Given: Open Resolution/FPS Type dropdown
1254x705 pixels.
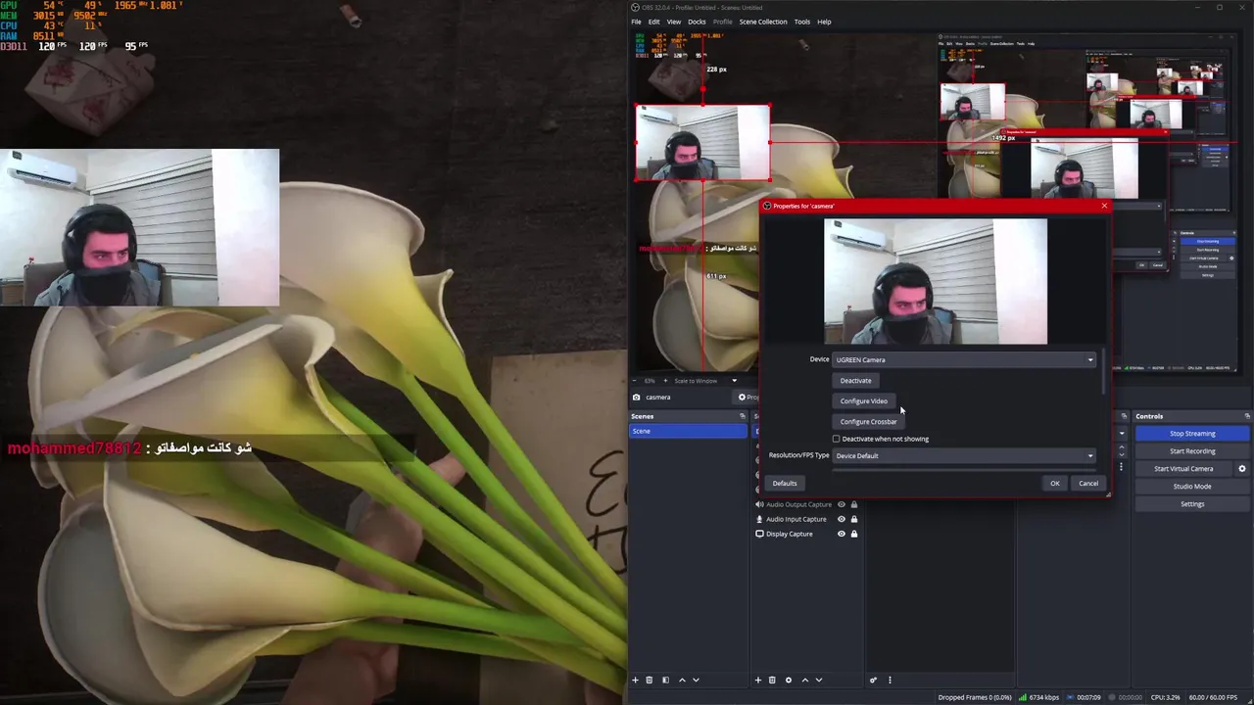Looking at the screenshot, I should (964, 455).
